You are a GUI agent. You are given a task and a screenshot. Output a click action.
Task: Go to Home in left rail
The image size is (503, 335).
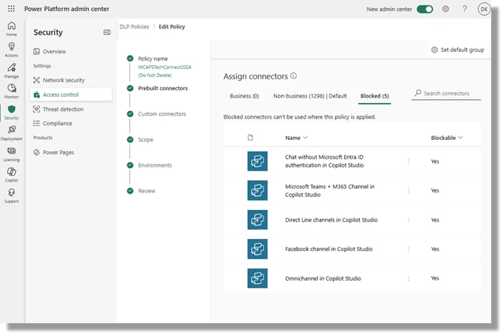click(x=11, y=29)
